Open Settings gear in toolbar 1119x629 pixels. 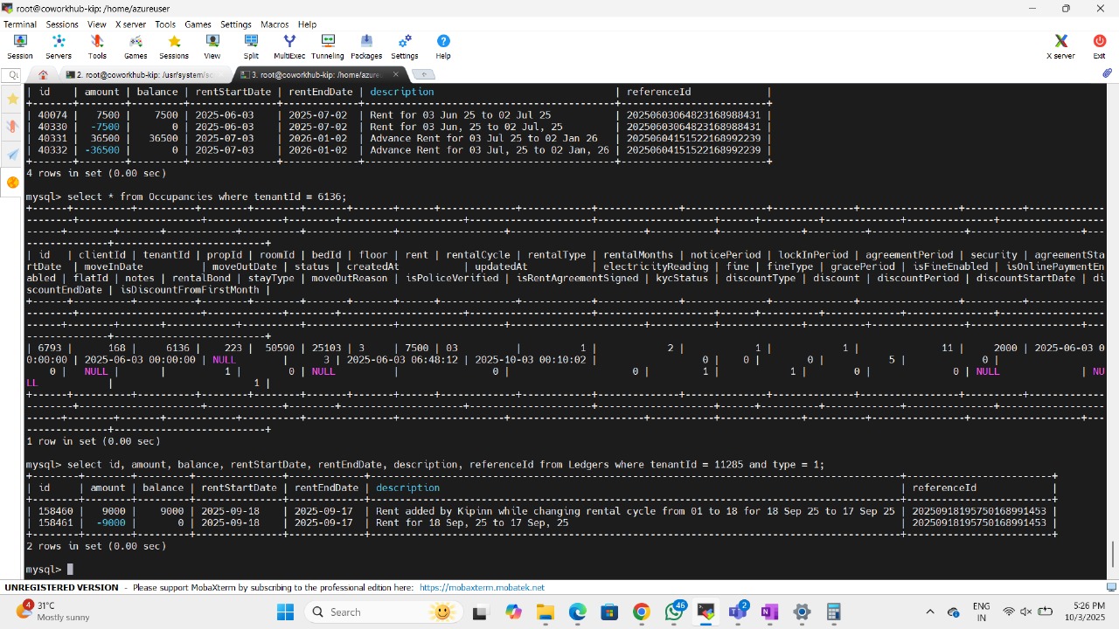[x=405, y=46]
